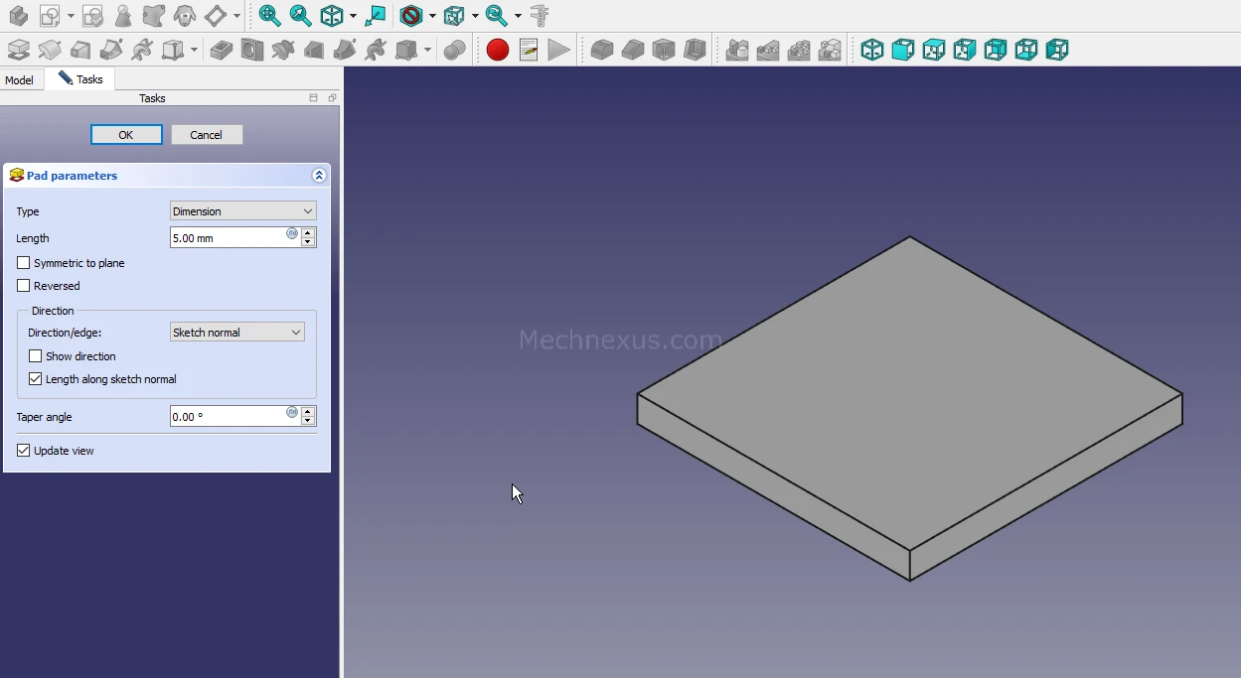Image resolution: width=1241 pixels, height=678 pixels.
Task: Uncheck Length along sketch normal
Action: coord(36,379)
